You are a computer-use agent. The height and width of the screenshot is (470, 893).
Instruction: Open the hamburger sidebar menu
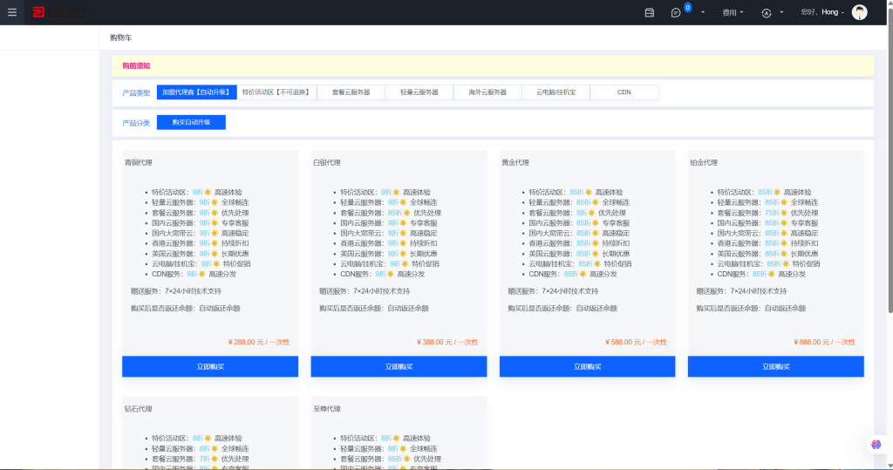coord(12,12)
